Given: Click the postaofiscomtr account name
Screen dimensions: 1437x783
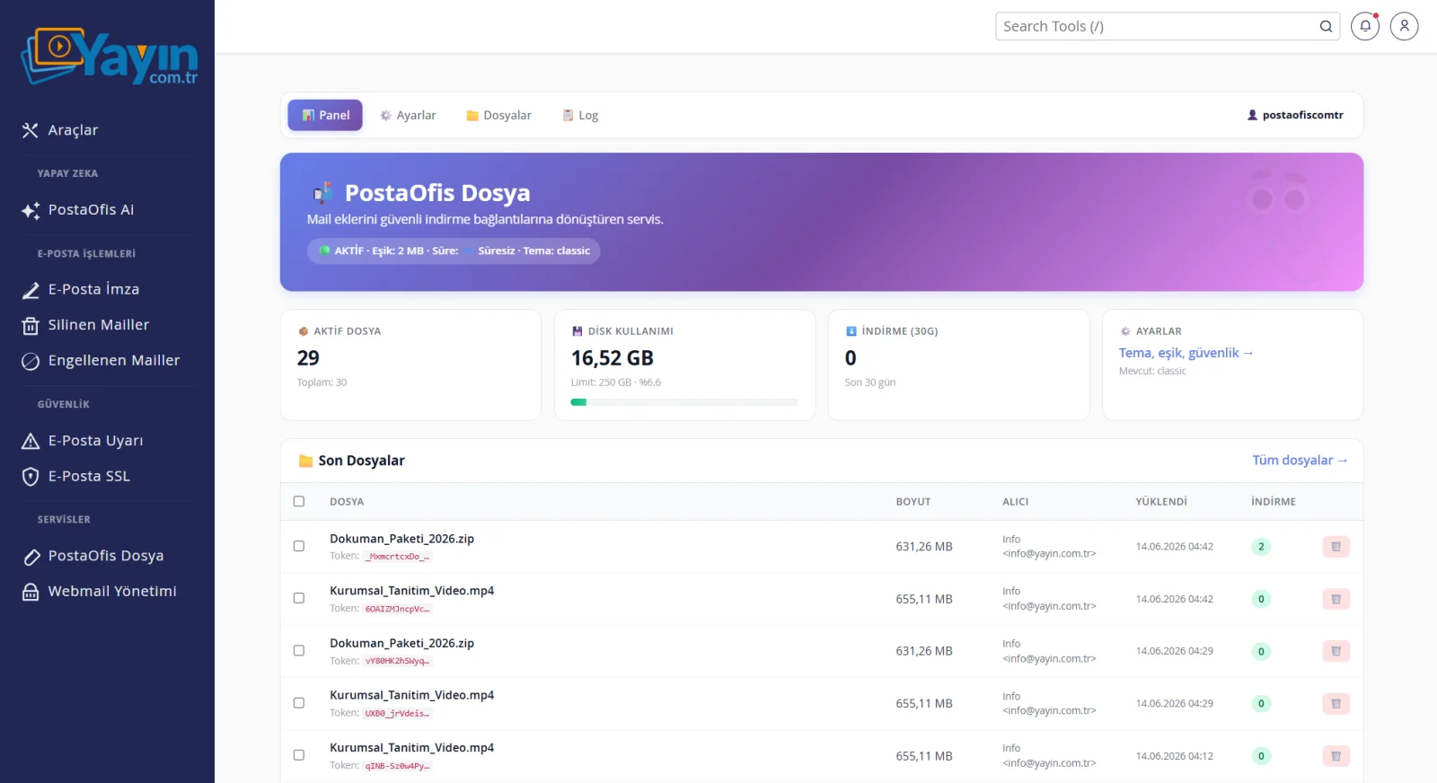Looking at the screenshot, I should (1295, 115).
